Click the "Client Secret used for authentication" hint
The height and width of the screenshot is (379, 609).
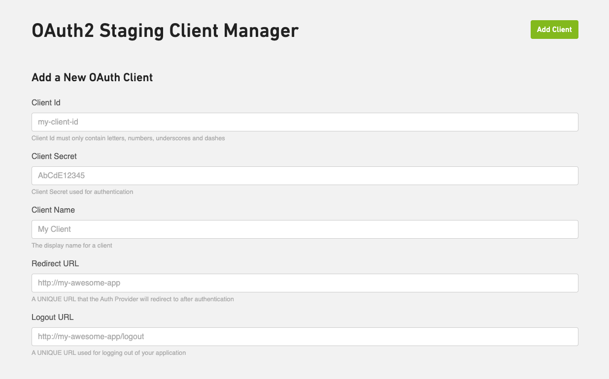pos(82,192)
